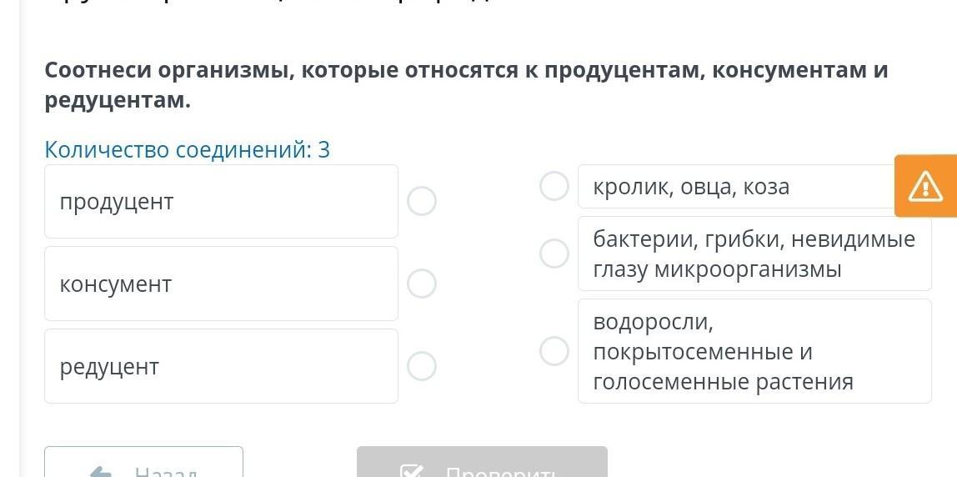Click the question heading Соотнеси организмы
The image size is (957, 477).
click(466, 85)
